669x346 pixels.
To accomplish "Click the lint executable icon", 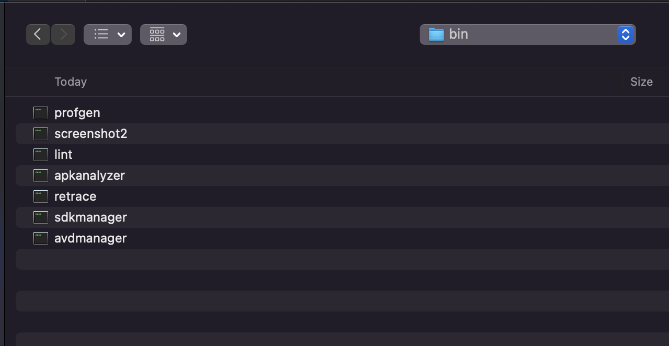I will 41,155.
